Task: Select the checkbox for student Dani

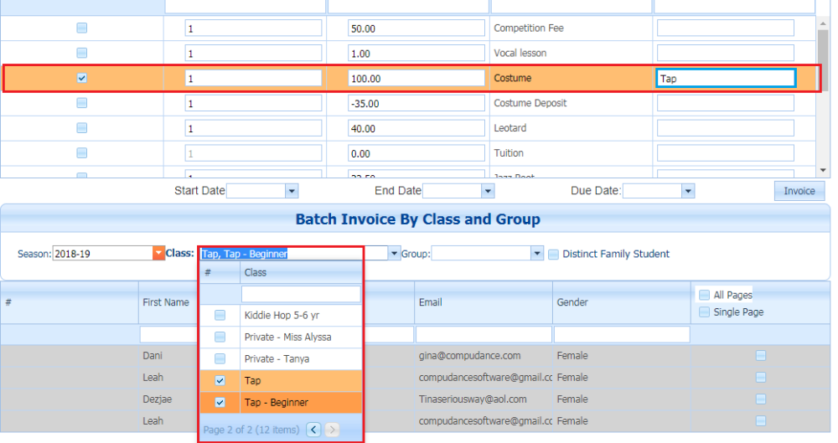Action: pos(761,355)
